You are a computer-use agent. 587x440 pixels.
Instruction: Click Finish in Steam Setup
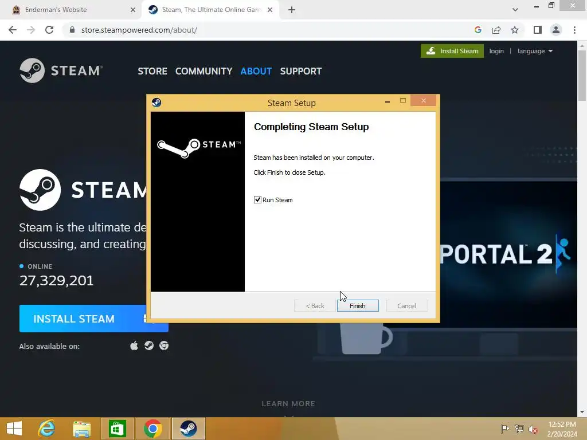point(358,306)
